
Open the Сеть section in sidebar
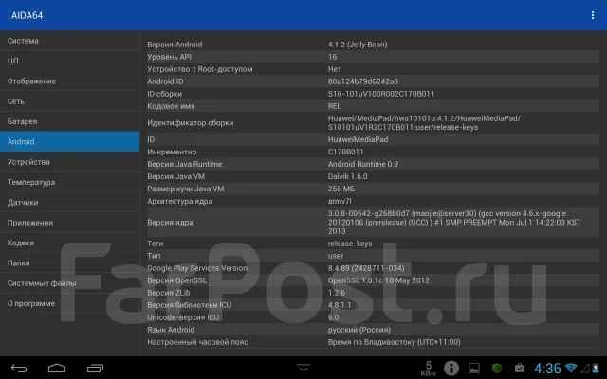click(69, 101)
